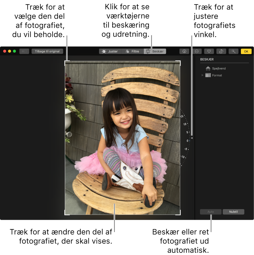The height and width of the screenshot is (255, 254).
Task: Click the 0 degree mark on angle dial
Action: [188, 141]
